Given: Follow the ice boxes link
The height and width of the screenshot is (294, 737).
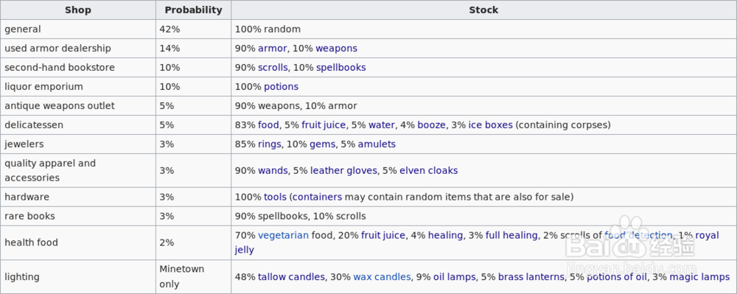Looking at the screenshot, I should point(490,125).
